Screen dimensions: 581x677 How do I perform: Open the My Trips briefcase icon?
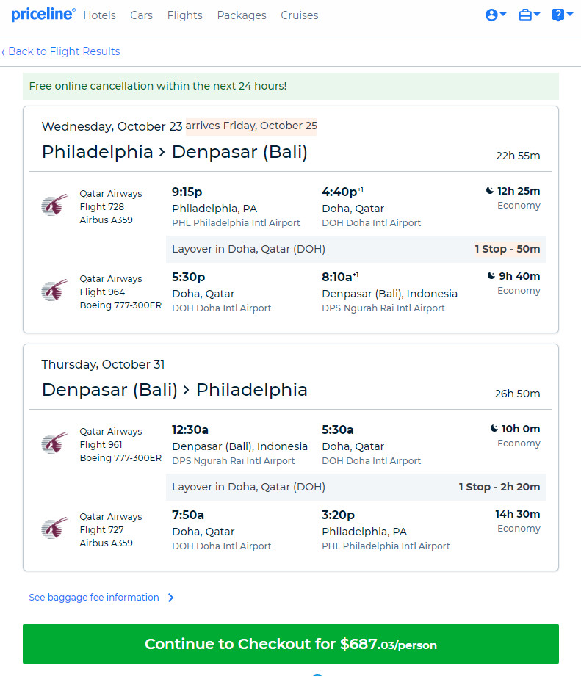coord(525,15)
